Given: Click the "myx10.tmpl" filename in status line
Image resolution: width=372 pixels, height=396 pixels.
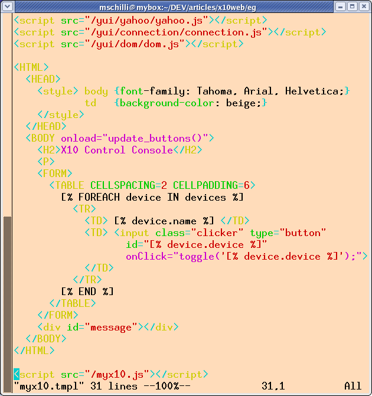Looking at the screenshot, I should pyautogui.click(x=49, y=387).
